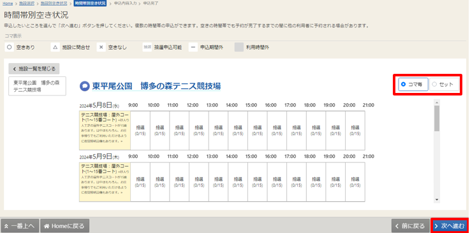Click the scrollbar up arrow in schedule

(x=437, y=102)
